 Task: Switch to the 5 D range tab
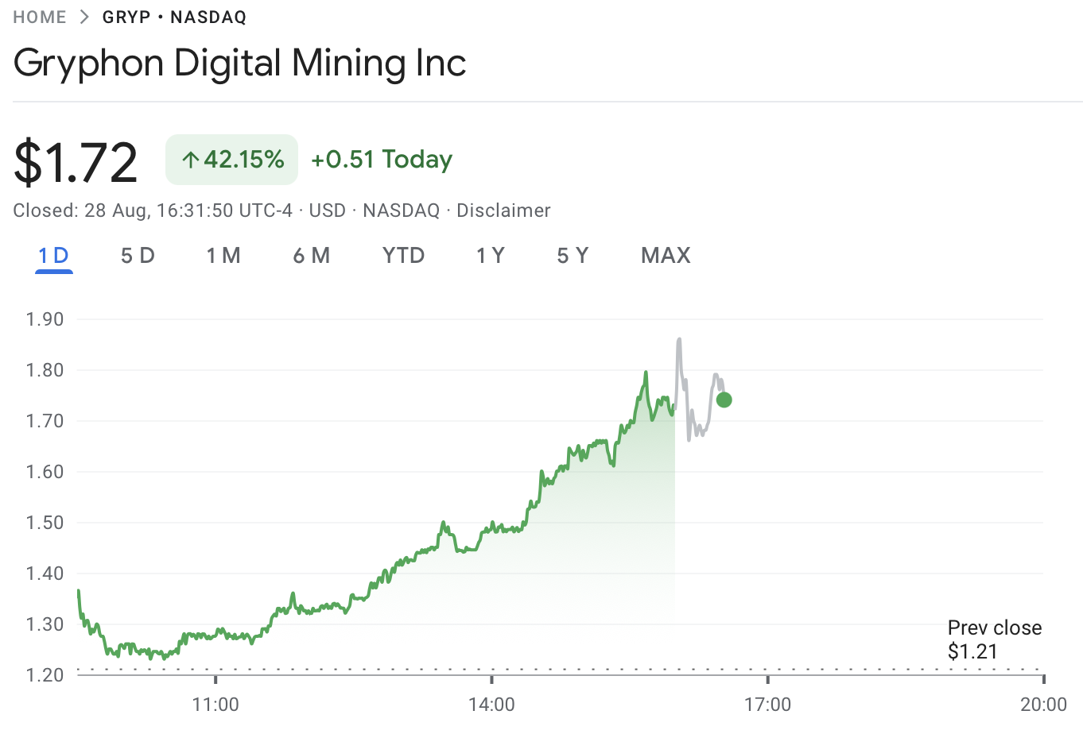(138, 256)
